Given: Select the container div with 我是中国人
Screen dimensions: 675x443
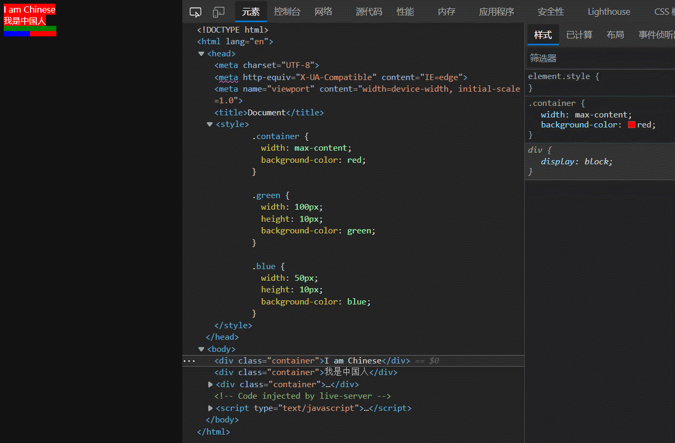Looking at the screenshot, I should point(306,372).
